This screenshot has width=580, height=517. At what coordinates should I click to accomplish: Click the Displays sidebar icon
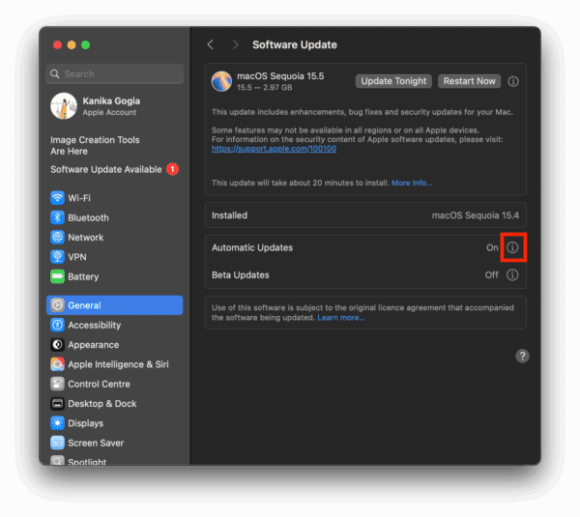coord(58,423)
